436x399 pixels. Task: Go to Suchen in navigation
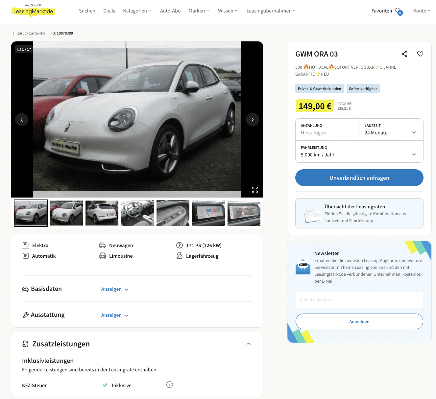click(x=87, y=11)
